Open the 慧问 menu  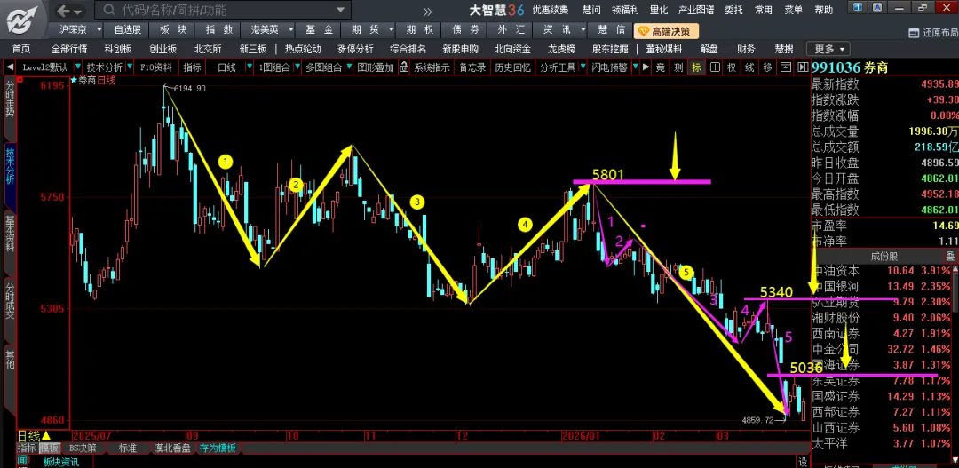pyautogui.click(x=591, y=11)
